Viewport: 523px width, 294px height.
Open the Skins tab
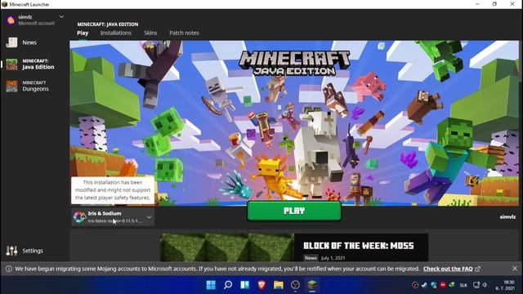(x=150, y=33)
